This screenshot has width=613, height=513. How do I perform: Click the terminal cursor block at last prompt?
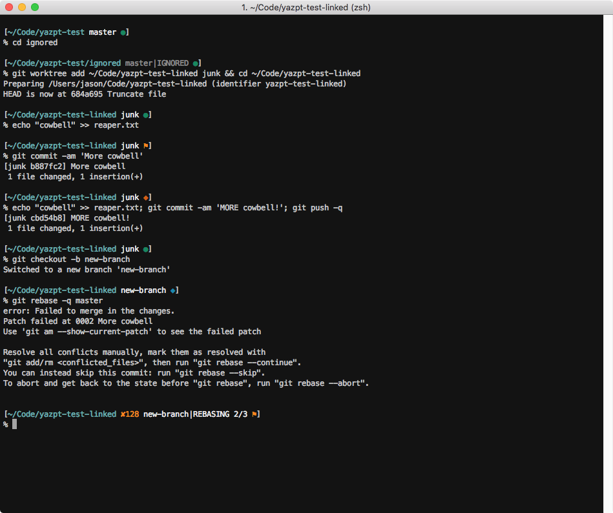14,425
